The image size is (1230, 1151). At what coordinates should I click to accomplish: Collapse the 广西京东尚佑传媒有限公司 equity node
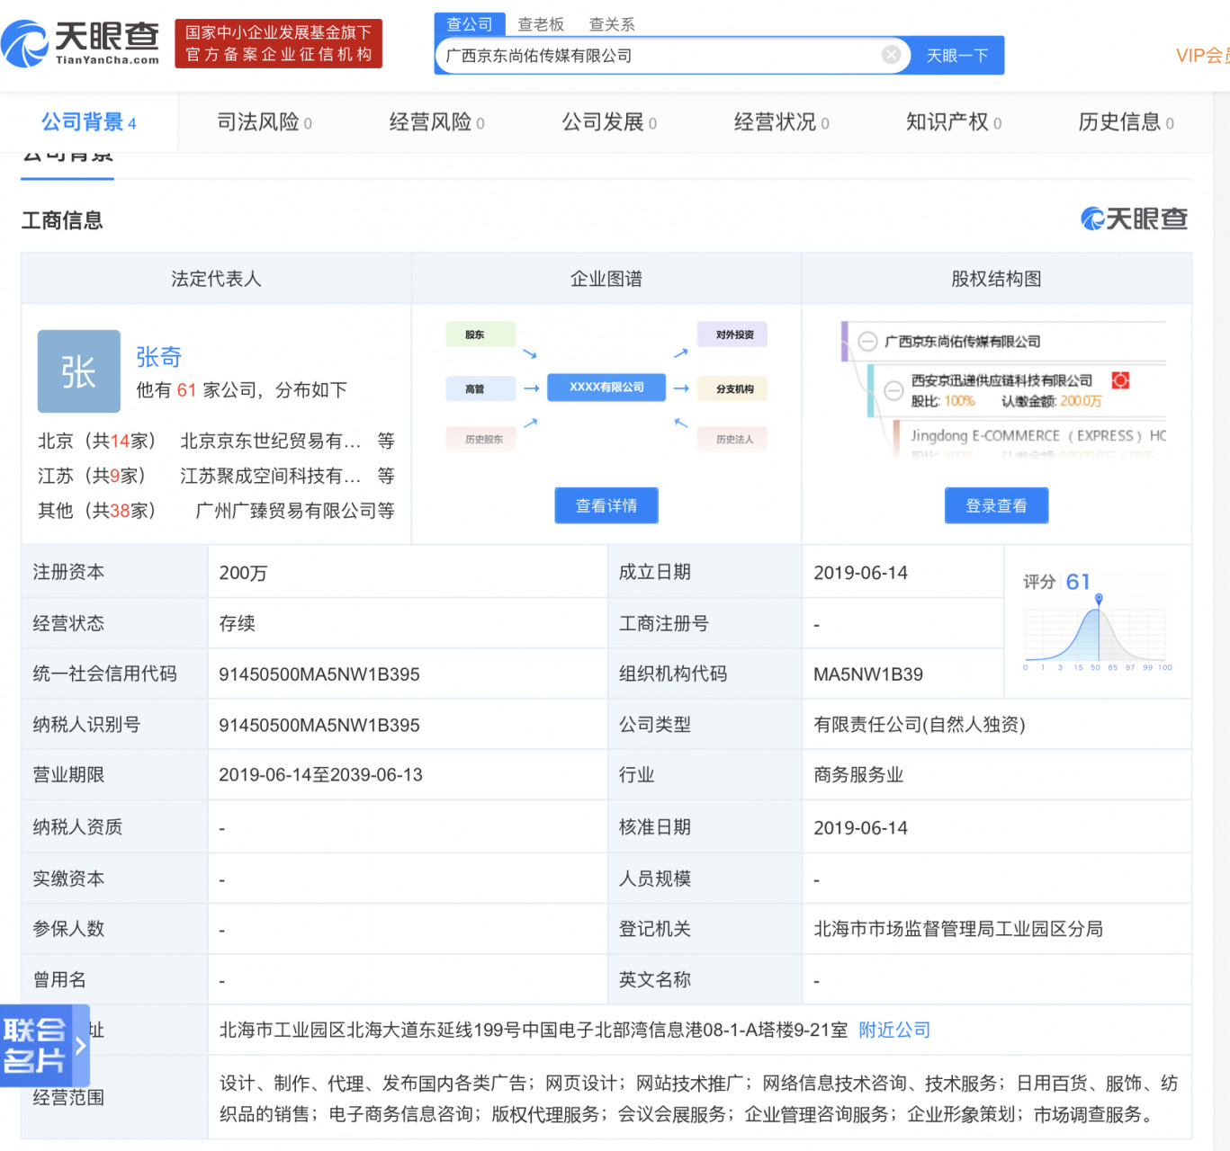(x=868, y=342)
